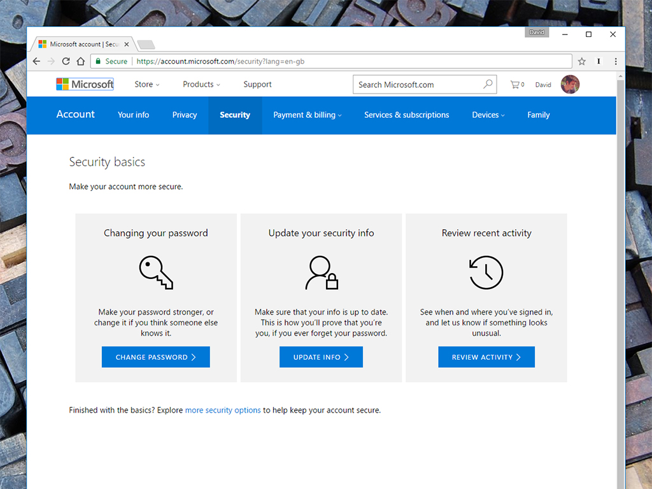Viewport: 652px width, 489px height.
Task: Switch to Services & subscriptions tab
Action: [x=406, y=115]
